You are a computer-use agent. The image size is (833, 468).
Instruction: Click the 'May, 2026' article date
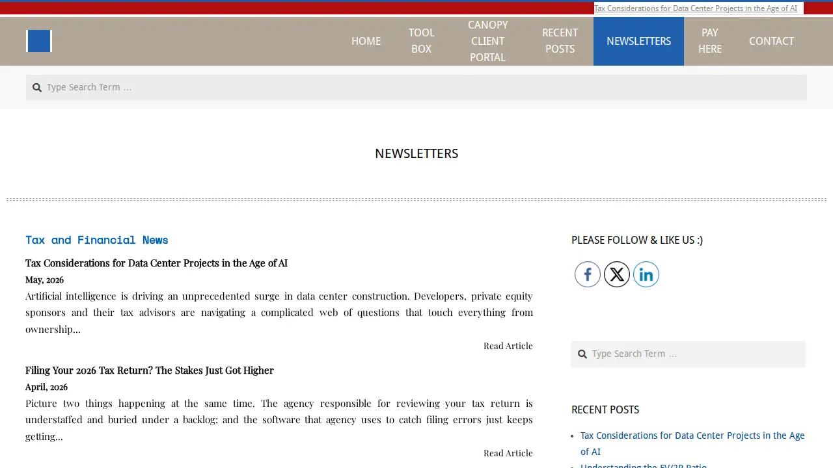44,280
